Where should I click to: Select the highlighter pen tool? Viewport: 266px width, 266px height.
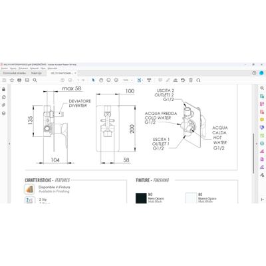click(x=168, y=80)
